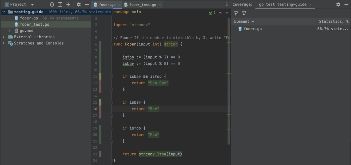Click line number 16 in the gutter
Image resolution: width=351 pixels, height=165 pixels.
point(95,109)
